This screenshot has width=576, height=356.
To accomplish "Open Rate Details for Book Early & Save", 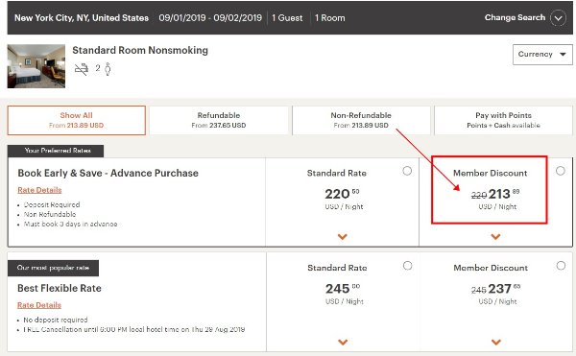I will click(x=39, y=190).
